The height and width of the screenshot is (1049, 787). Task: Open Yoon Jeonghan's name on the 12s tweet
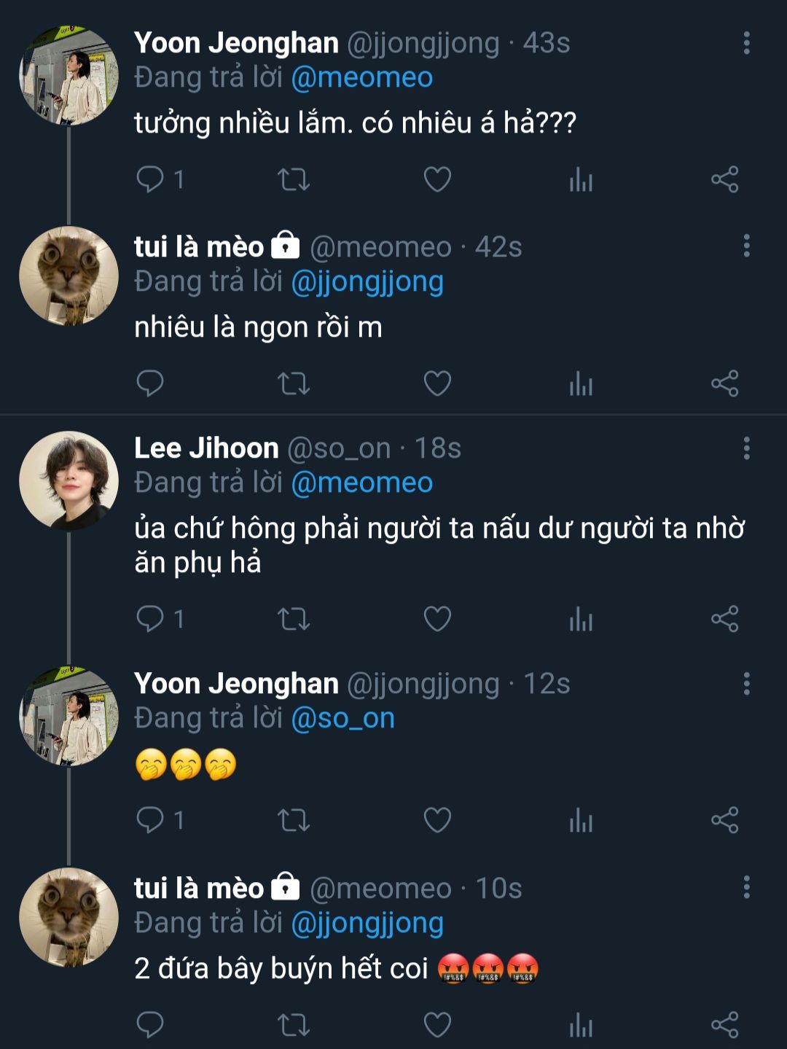(236, 684)
